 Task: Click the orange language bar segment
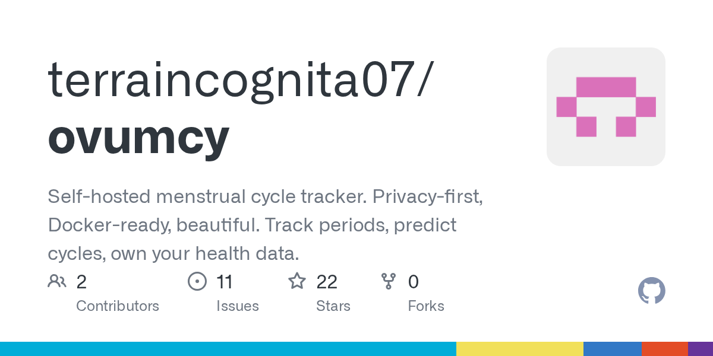664,349
